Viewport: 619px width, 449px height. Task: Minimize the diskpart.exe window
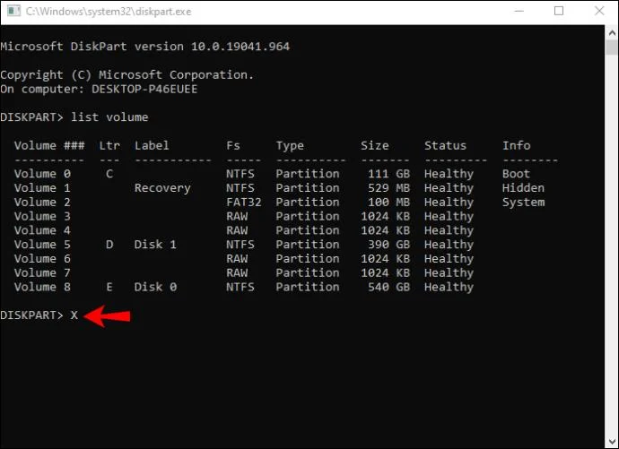(519, 11)
